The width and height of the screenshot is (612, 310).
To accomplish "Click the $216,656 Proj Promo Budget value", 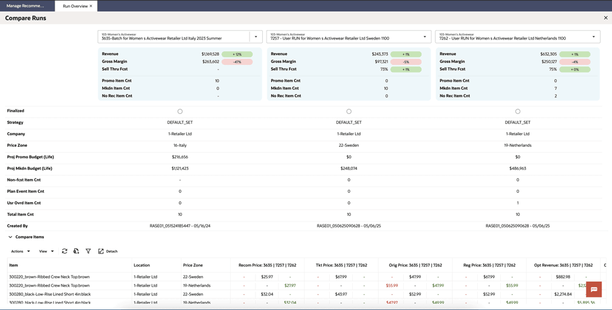I will pyautogui.click(x=180, y=157).
